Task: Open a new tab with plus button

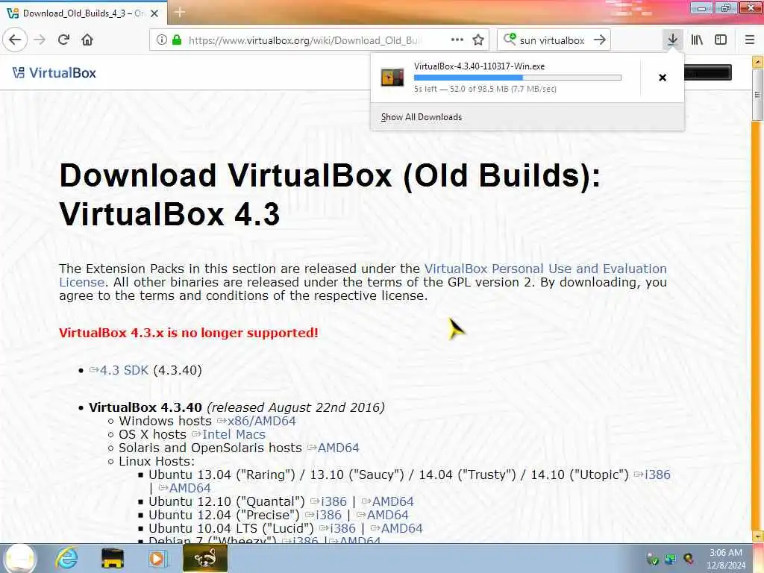Action: (x=180, y=12)
